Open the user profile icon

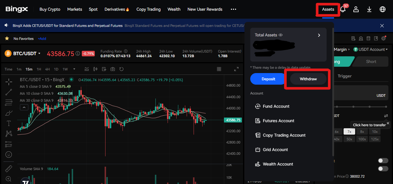click(x=356, y=9)
